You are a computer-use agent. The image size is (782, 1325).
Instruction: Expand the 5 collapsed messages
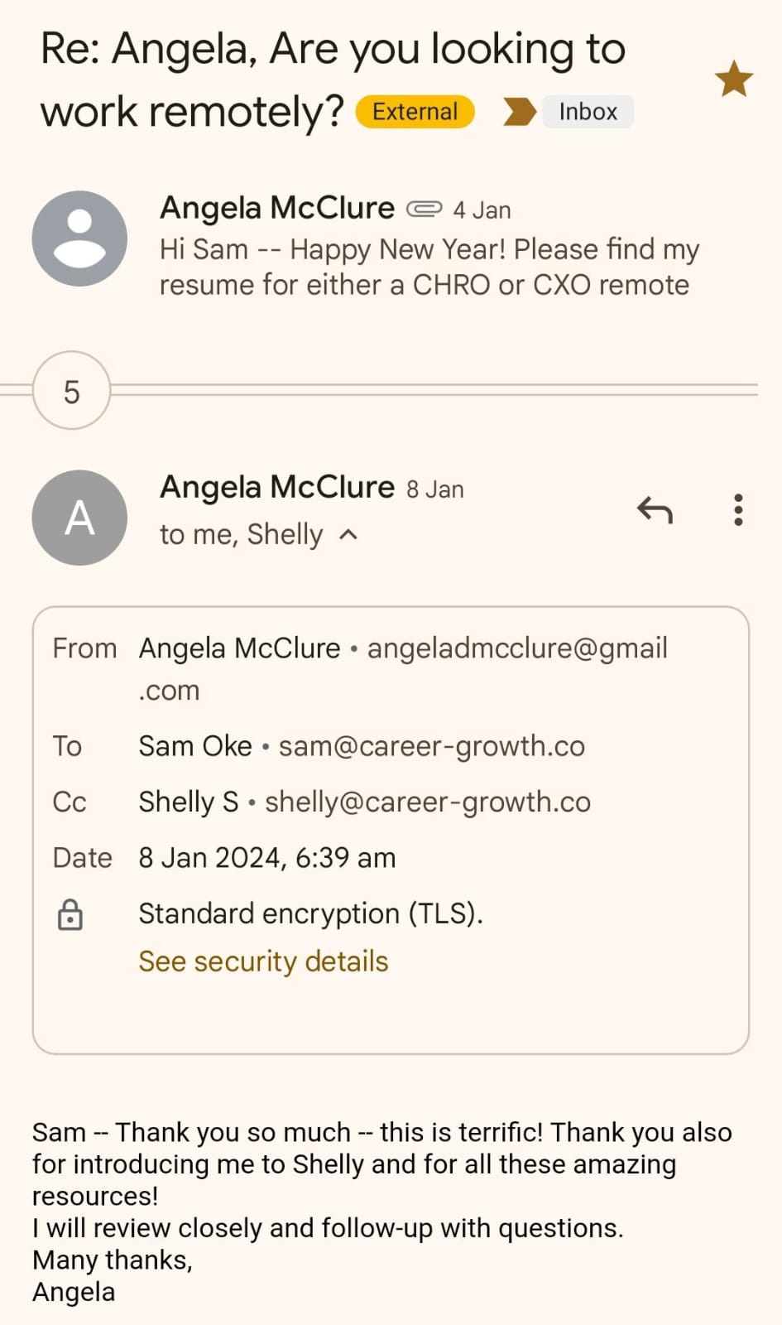coord(72,391)
